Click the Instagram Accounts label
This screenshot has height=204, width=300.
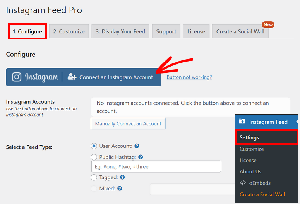point(30,102)
